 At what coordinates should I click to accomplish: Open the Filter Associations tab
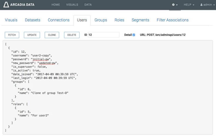[x=173, y=20]
